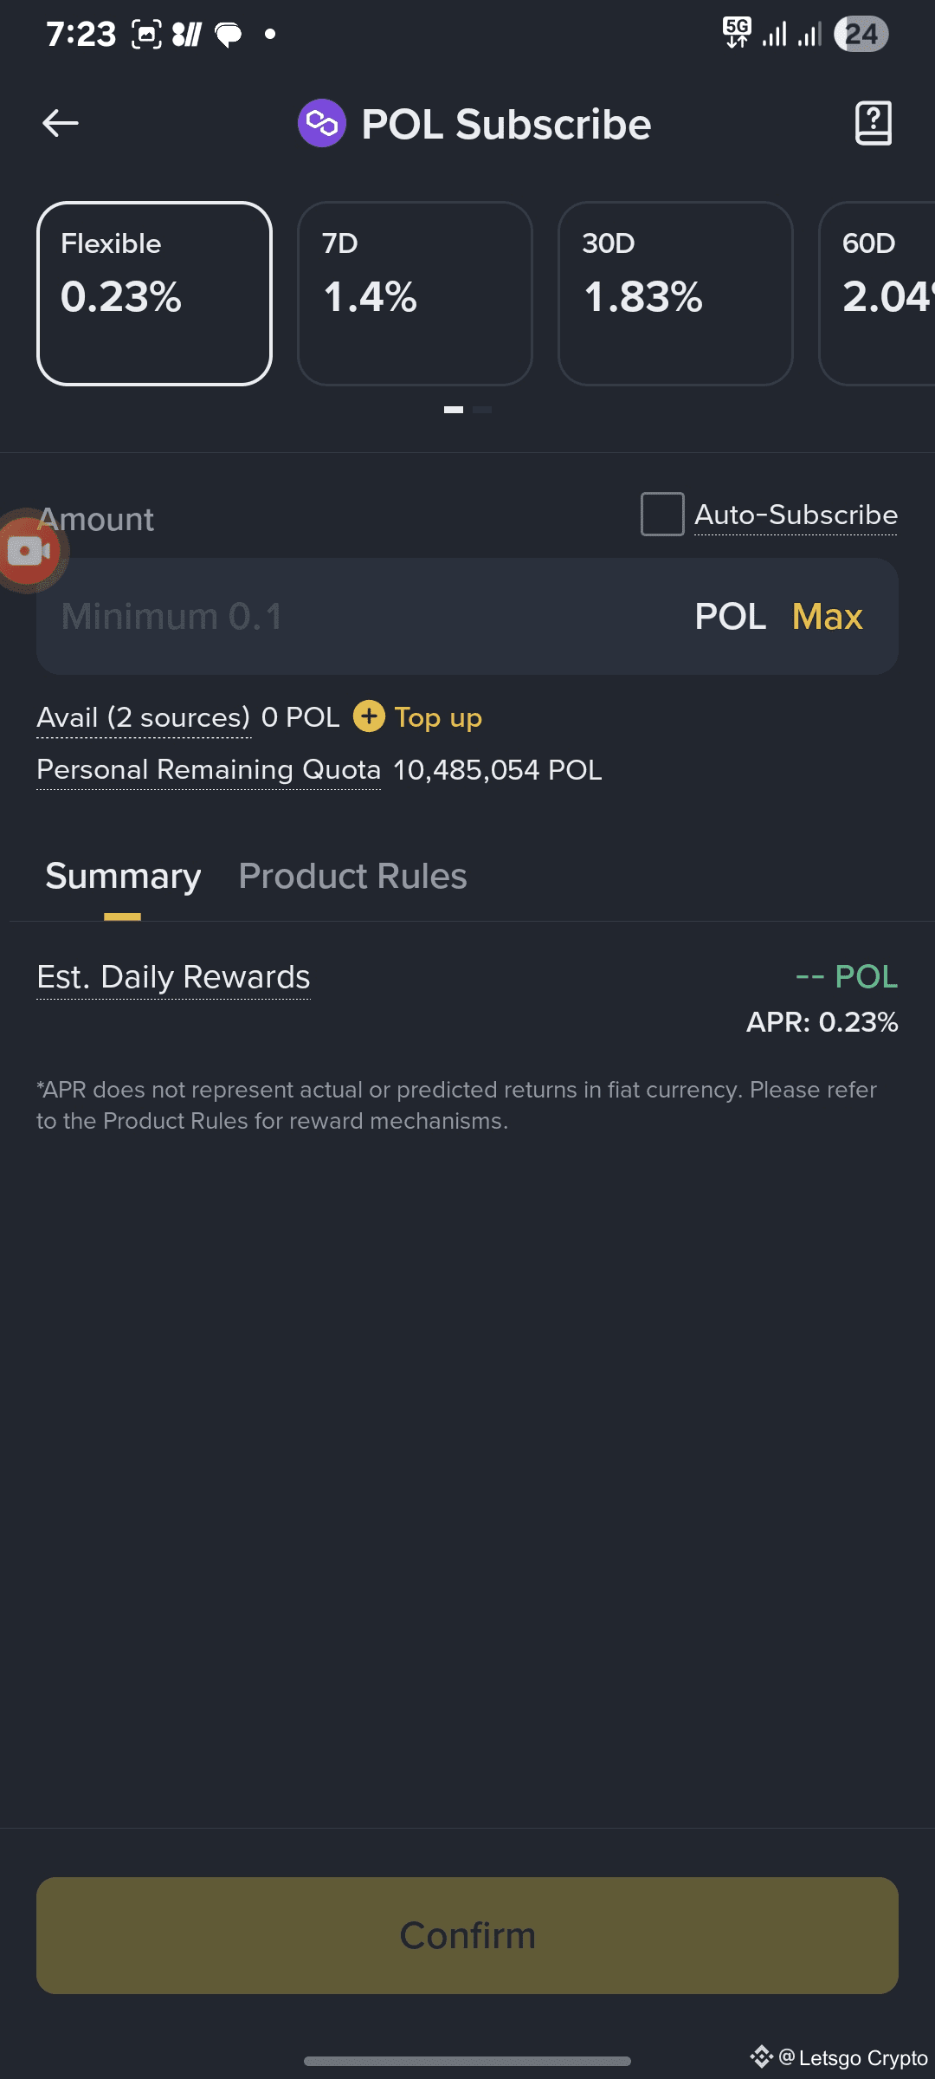The height and width of the screenshot is (2079, 935).
Task: Switch to the Product Rules tab
Action: click(x=352, y=877)
